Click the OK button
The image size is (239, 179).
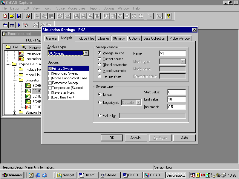click(x=112, y=138)
